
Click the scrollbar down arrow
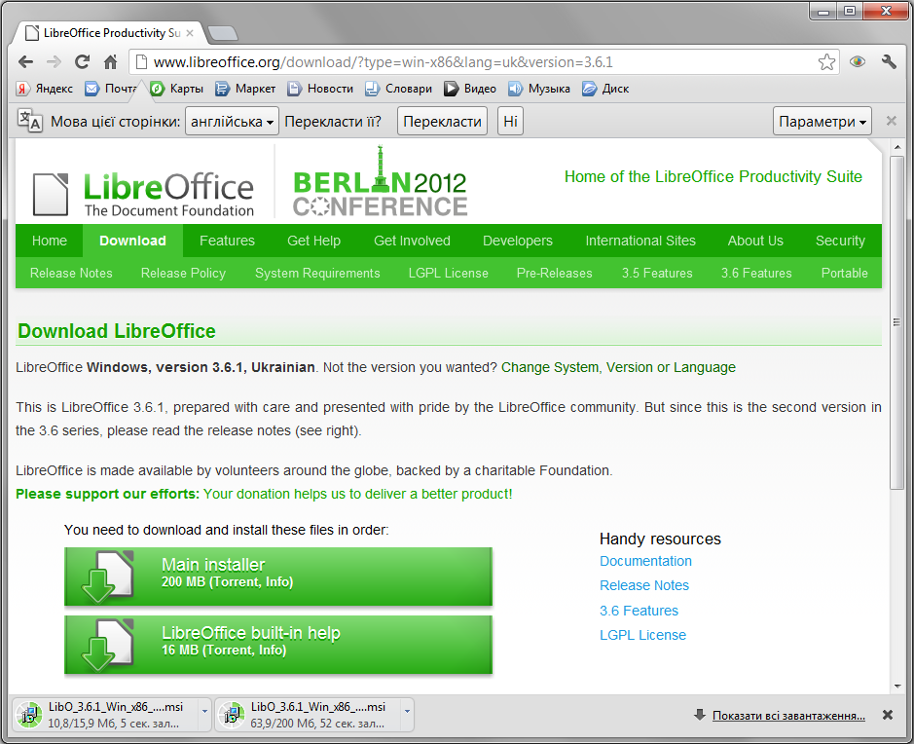[x=897, y=687]
